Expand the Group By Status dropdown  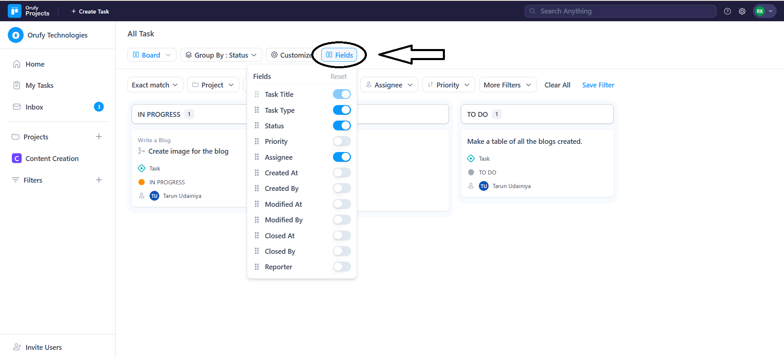coord(221,55)
